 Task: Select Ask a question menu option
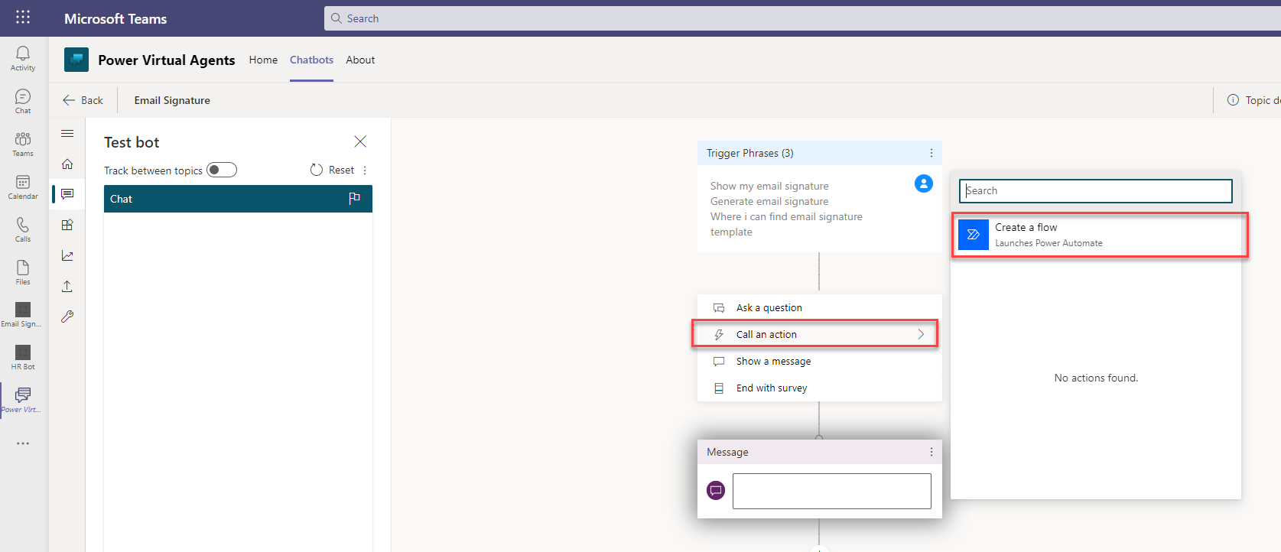click(x=769, y=307)
